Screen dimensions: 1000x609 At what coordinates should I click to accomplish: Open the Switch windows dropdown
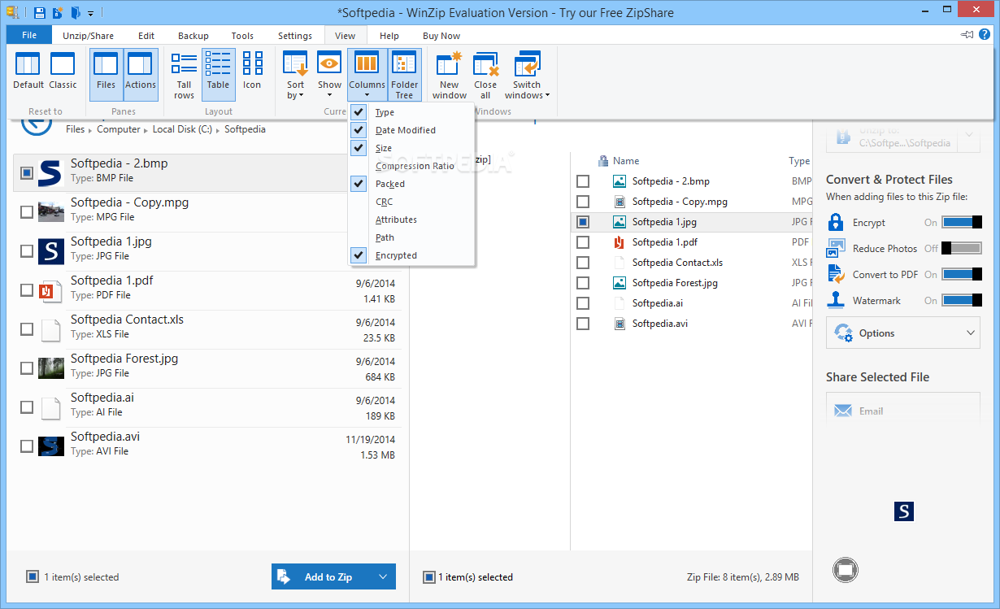click(x=527, y=75)
